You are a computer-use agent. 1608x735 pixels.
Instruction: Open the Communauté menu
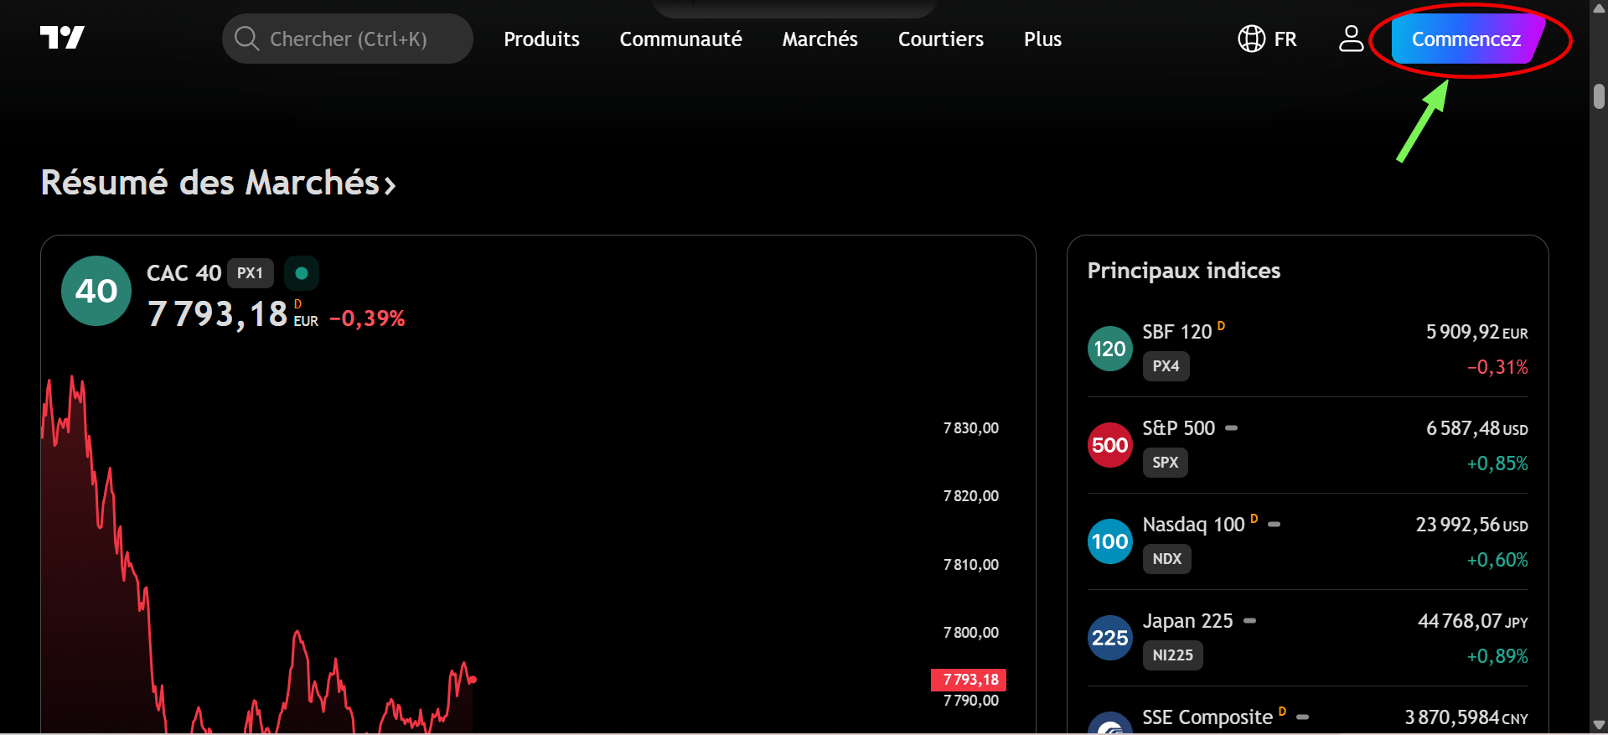pyautogui.click(x=680, y=39)
